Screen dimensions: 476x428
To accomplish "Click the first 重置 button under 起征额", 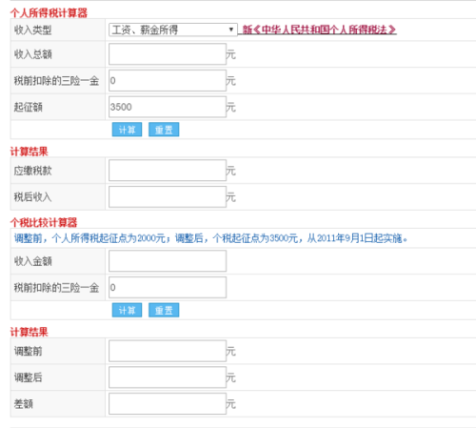I will click(164, 130).
